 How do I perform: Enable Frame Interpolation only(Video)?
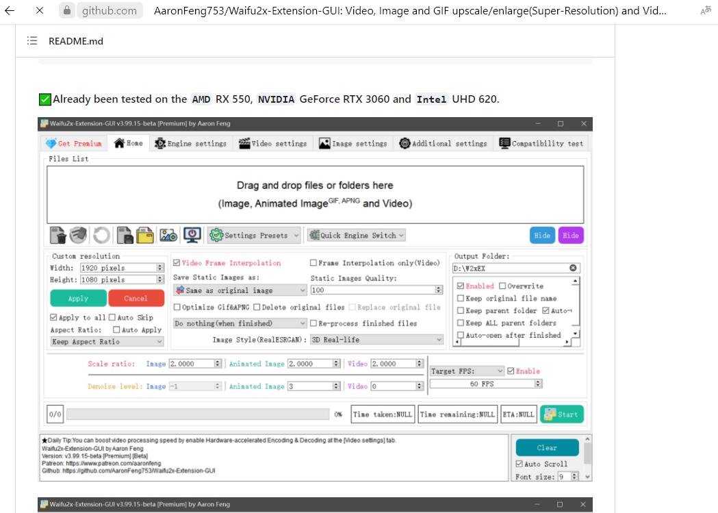(313, 263)
